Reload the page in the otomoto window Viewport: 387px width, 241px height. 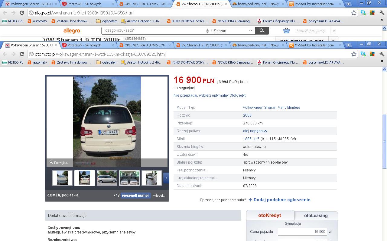(22, 54)
